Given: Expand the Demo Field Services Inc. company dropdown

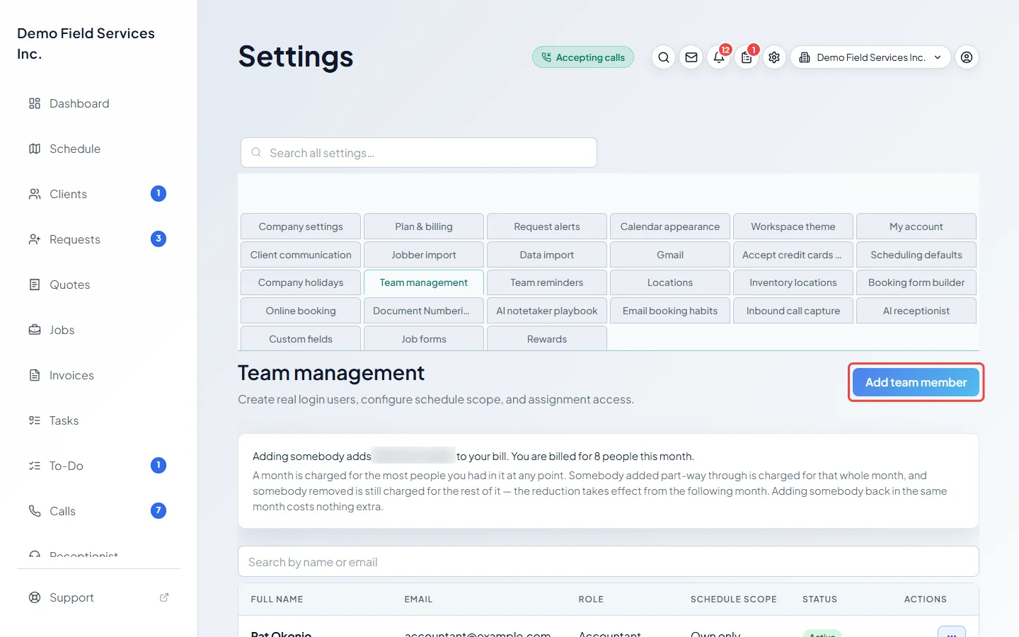Looking at the screenshot, I should click(x=870, y=57).
